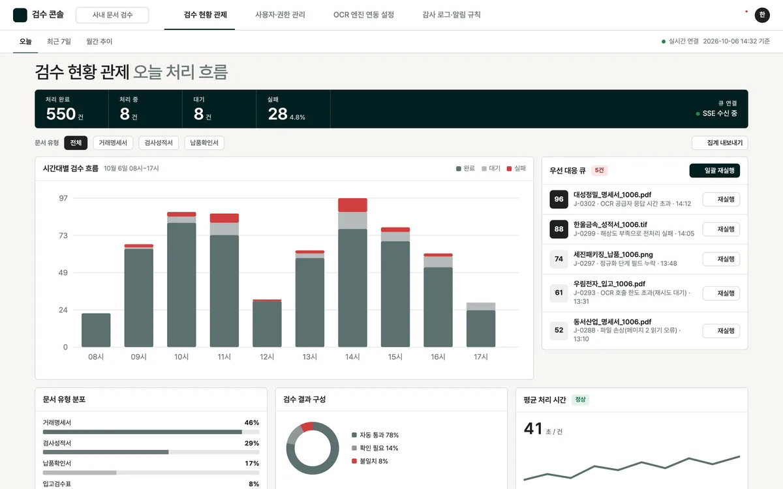Toggle 완료 series in chart legend
The width and height of the screenshot is (783, 489).
pyautogui.click(x=466, y=168)
